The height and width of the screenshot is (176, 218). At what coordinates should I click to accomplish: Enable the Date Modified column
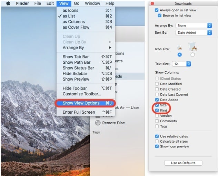coord(157,84)
